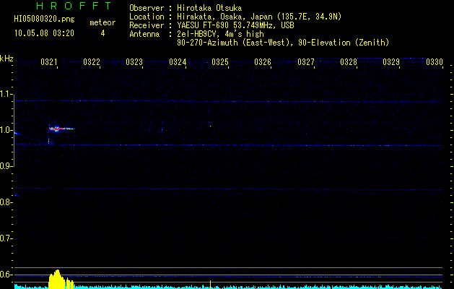
Task: Click time marker 0327
Action: click(x=306, y=62)
